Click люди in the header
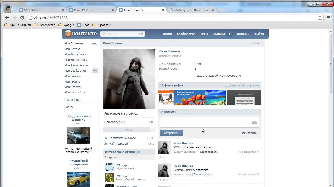334x187 pixels. pos(167,34)
